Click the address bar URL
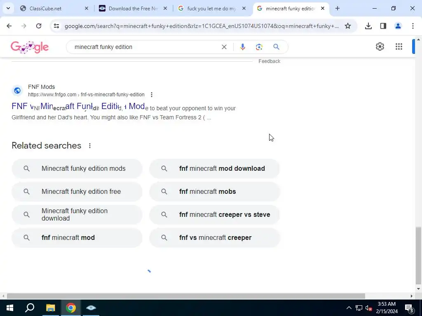 [202, 26]
